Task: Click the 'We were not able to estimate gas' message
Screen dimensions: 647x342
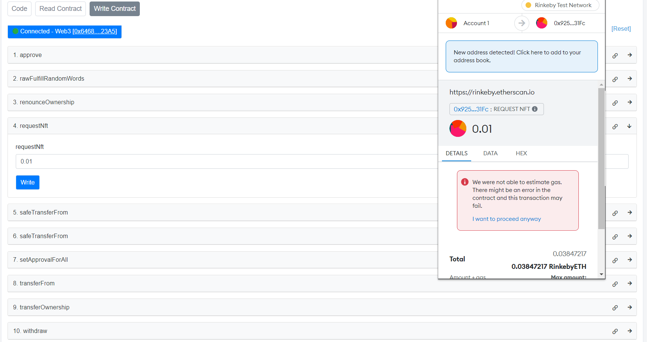Action: click(517, 194)
